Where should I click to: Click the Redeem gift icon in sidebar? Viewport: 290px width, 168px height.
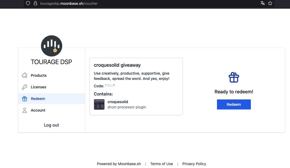pyautogui.click(x=25, y=99)
